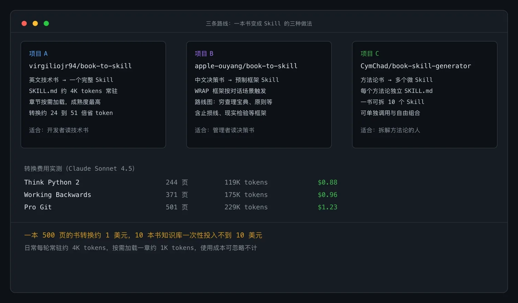Viewport: 518px width, 303px height.
Task: Click 方法论书 → 多个微 Skill line
Action: 396,80
